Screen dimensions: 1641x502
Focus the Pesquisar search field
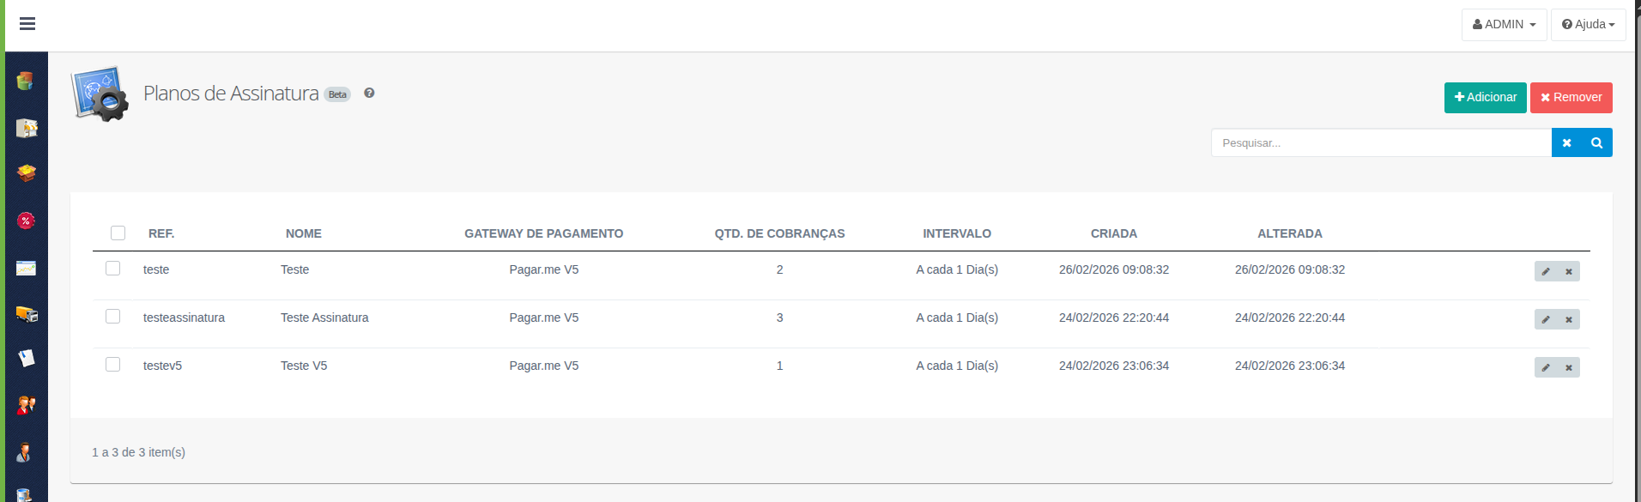click(x=1381, y=142)
